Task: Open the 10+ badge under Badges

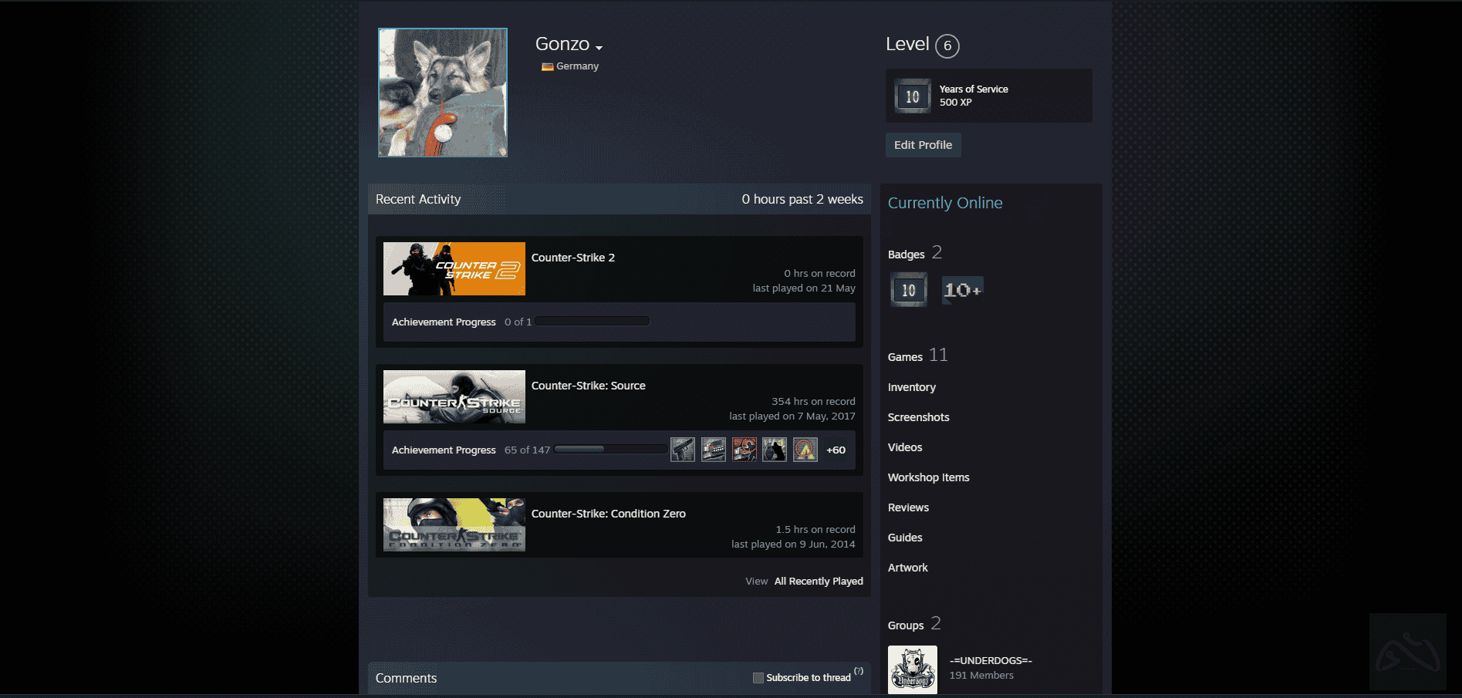Action: pos(963,290)
